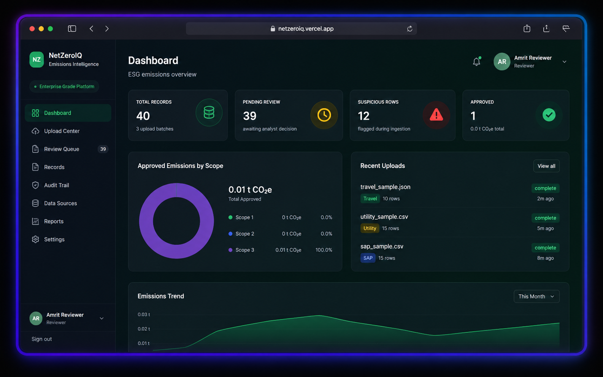
Task: Click the rightmost browser toolbar icon
Action: click(x=566, y=29)
